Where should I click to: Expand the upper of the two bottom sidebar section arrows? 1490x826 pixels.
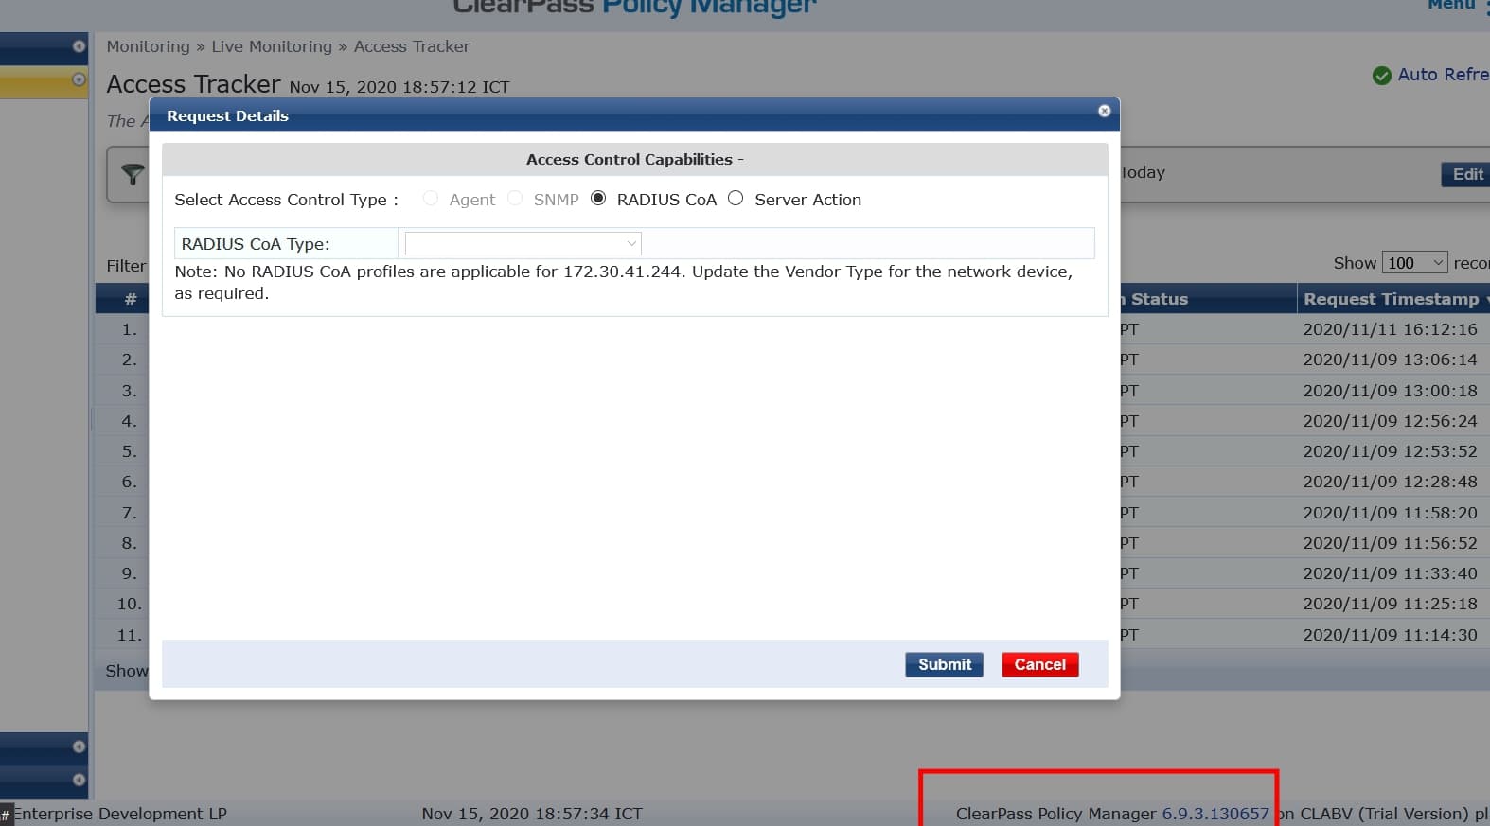coord(79,747)
